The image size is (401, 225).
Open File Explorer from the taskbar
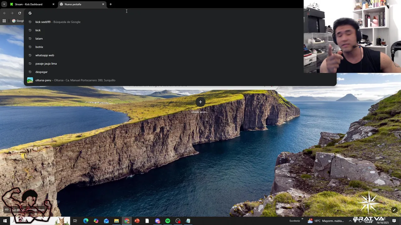tap(117, 221)
